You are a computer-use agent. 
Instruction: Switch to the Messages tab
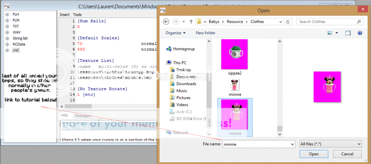(83, 116)
